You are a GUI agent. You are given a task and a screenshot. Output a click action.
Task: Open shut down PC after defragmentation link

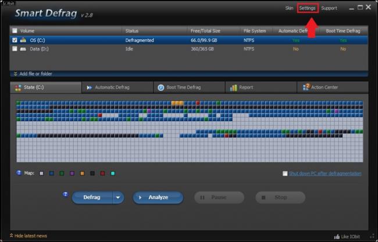pyautogui.click(x=325, y=173)
